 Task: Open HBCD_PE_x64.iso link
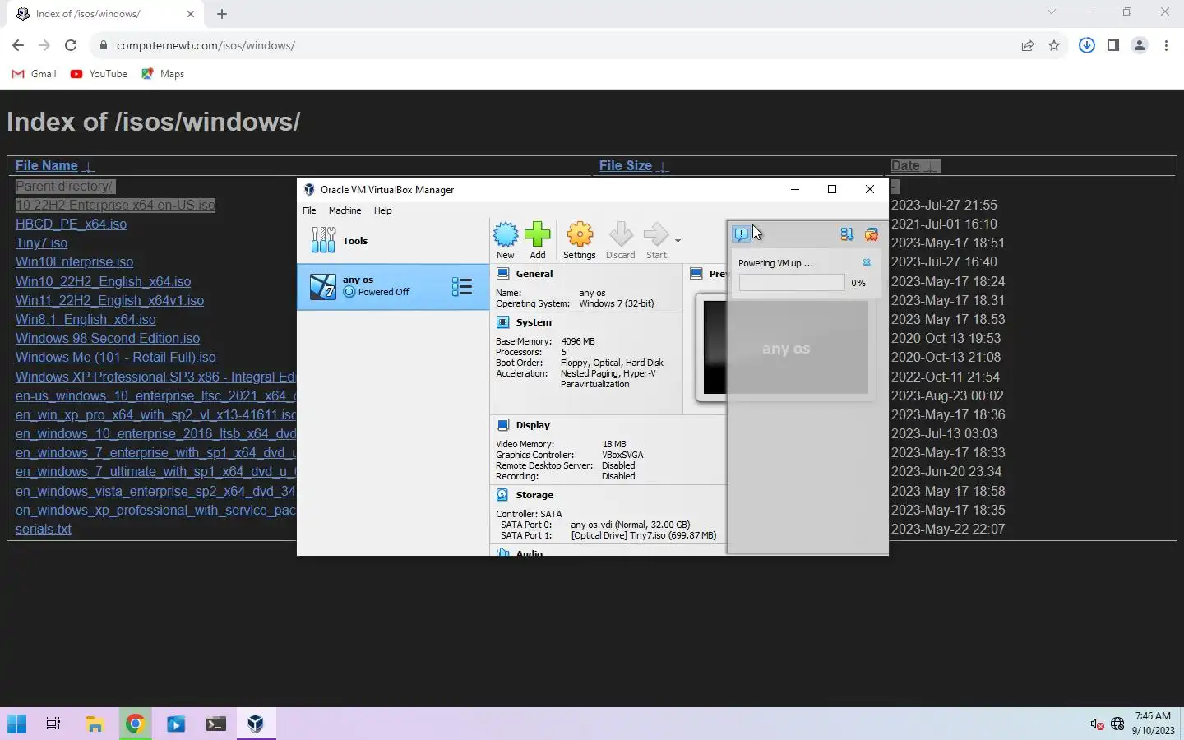(x=71, y=224)
